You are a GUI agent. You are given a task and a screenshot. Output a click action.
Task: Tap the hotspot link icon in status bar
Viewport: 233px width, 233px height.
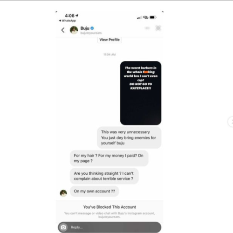coord(146,17)
